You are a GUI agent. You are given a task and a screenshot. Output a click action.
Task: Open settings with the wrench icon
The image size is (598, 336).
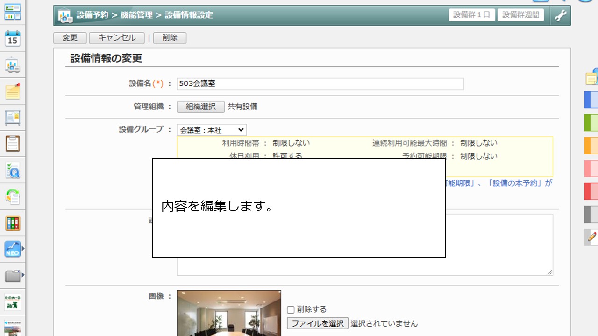pos(560,15)
